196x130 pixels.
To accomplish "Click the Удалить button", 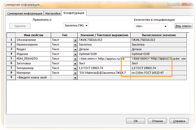I will coord(20,26).
